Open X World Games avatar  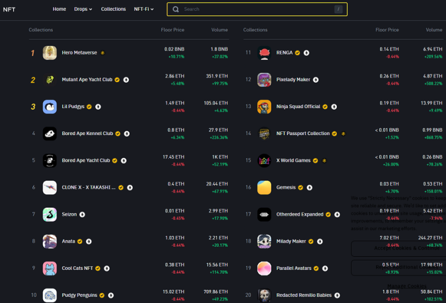[264, 161]
